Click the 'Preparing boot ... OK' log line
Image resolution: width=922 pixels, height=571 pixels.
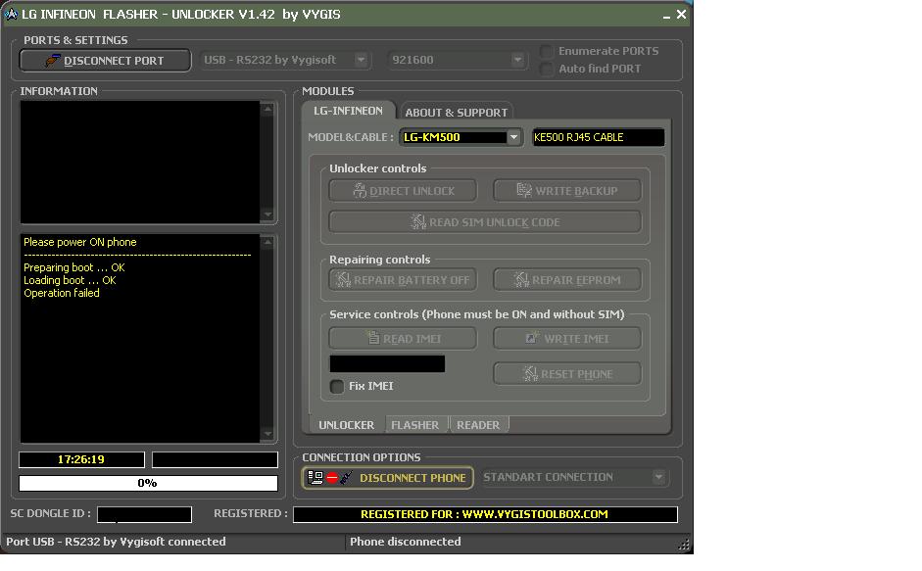click(74, 267)
